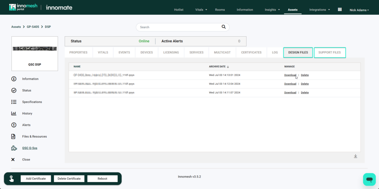
Task: Click the Active Alerts count
Action: [239, 41]
